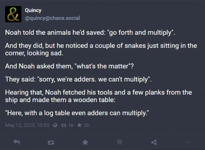Favourite the post with the bottom star icon
205x150 pixels.
85,142
